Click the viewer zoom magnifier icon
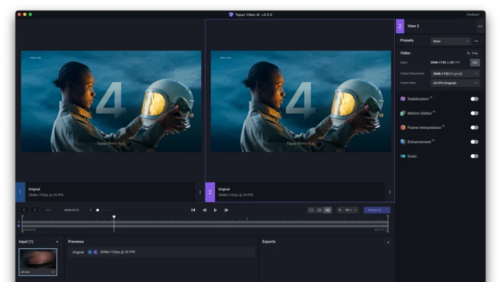 click(x=340, y=210)
